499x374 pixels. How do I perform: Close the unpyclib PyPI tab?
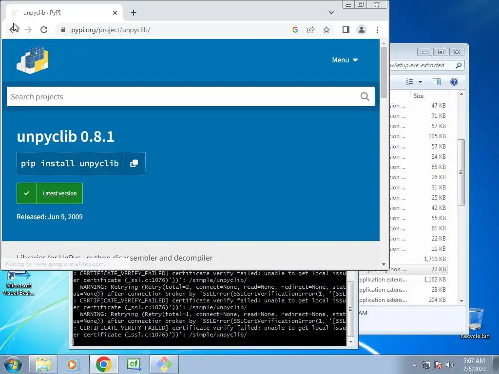coord(115,12)
